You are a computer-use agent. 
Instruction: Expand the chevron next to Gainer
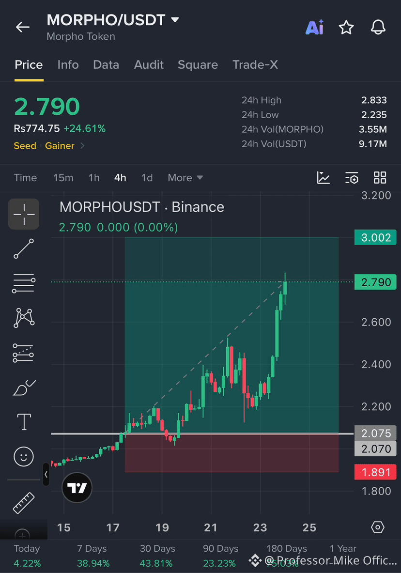click(82, 146)
